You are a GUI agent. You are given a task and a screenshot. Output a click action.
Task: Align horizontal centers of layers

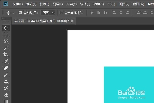pos(121,13)
